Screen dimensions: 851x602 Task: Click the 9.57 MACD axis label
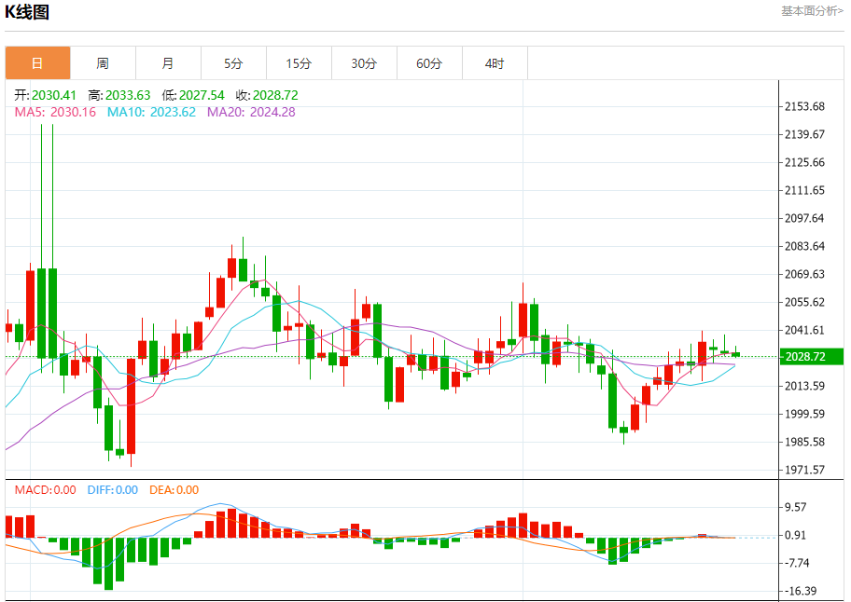[x=796, y=507]
